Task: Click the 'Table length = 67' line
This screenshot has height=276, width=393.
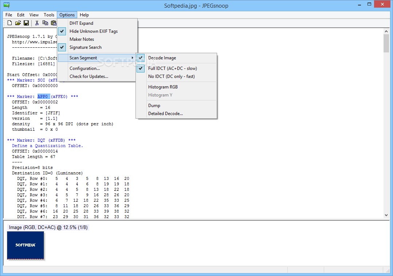Action: [x=34, y=157]
